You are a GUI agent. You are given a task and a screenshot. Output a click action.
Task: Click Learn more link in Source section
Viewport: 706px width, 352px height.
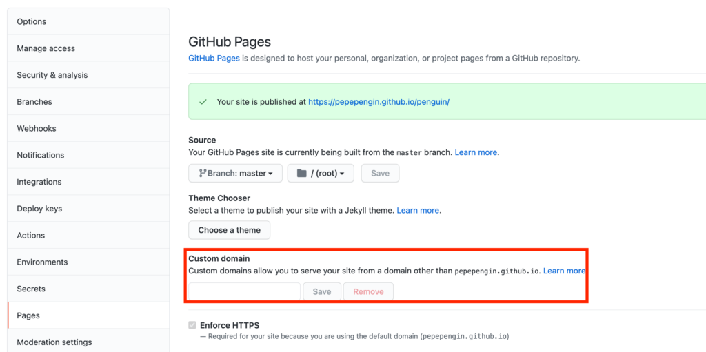point(476,152)
